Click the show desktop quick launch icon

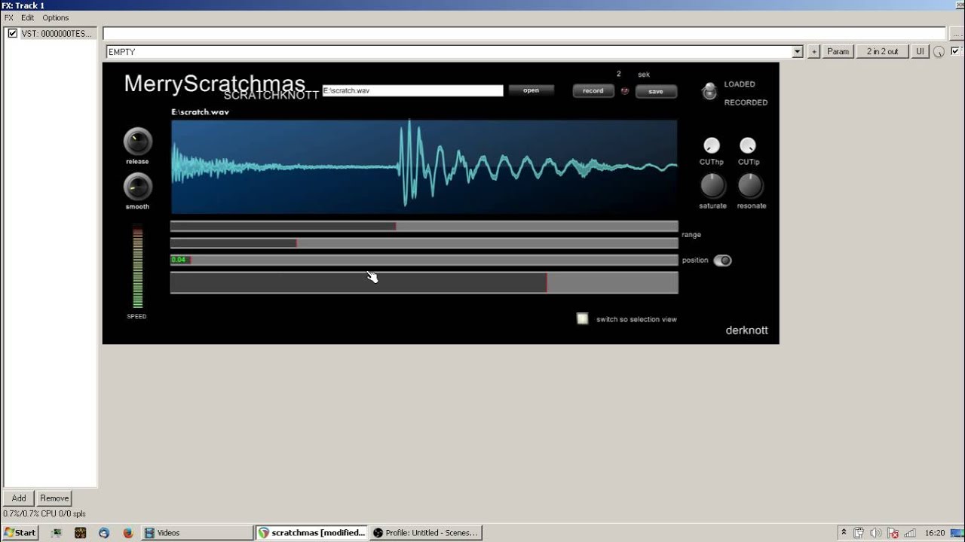(57, 532)
